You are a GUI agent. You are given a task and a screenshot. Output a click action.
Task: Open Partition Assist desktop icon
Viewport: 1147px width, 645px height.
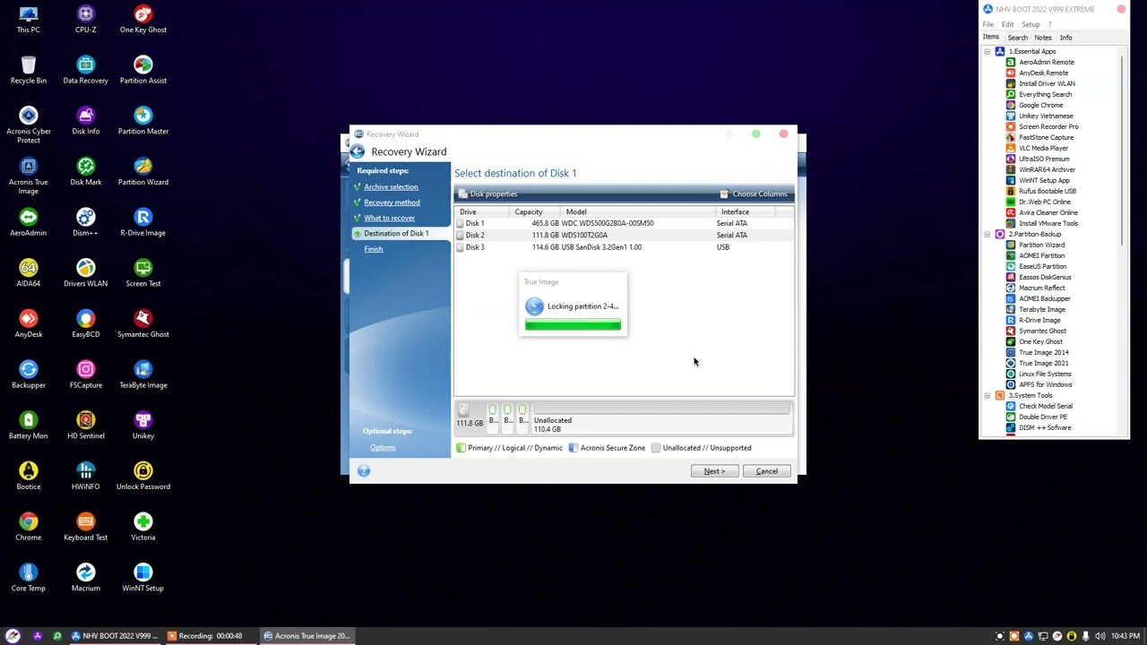click(143, 70)
